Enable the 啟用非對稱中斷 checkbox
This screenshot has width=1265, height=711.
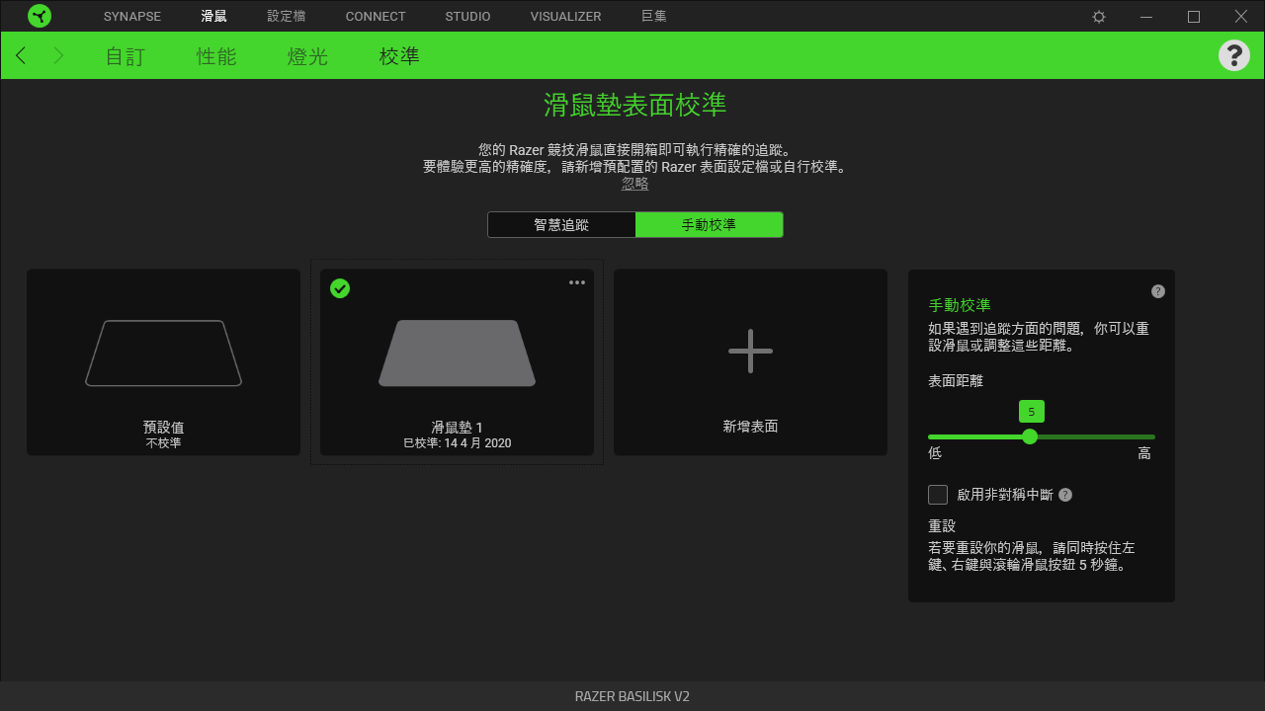coord(938,495)
